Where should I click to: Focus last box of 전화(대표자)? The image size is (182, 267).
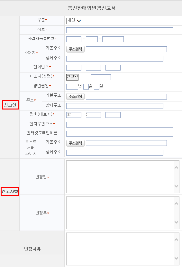tap(113, 115)
